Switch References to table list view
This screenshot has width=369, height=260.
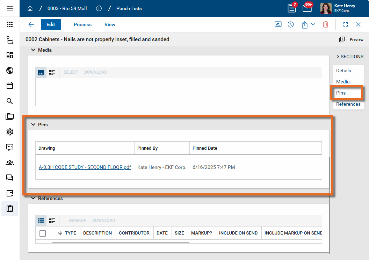point(41,221)
